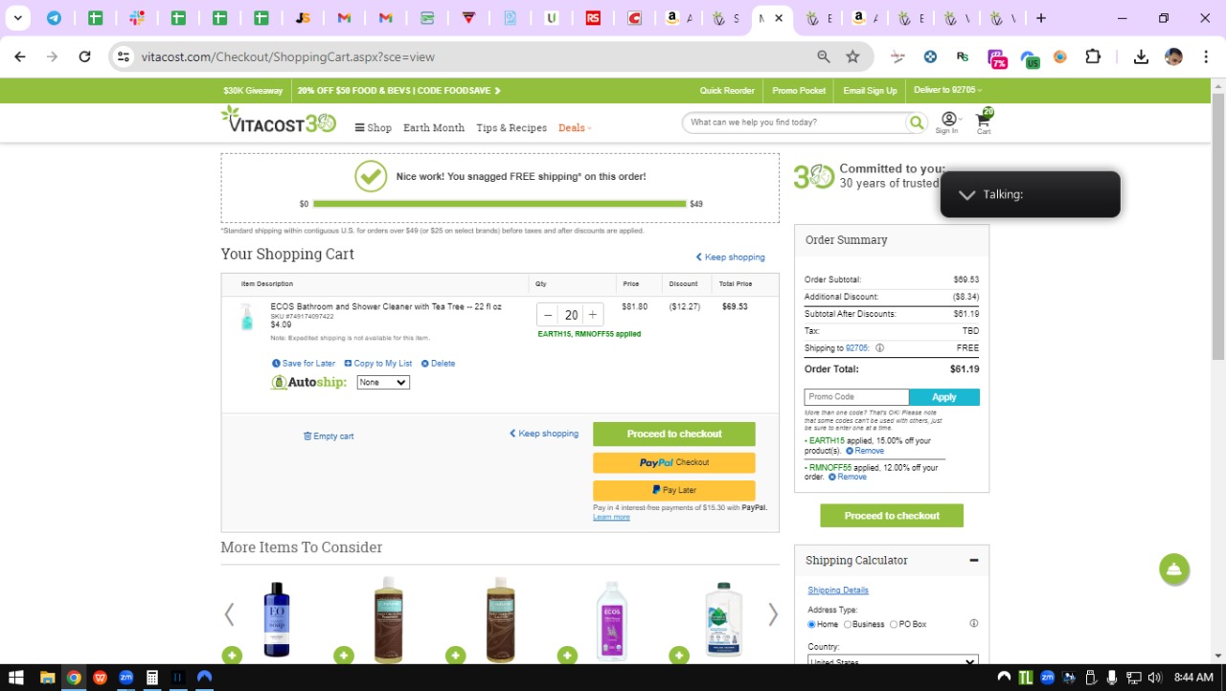Open the browser Downloads icon
This screenshot has width=1226, height=691.
point(1141,56)
